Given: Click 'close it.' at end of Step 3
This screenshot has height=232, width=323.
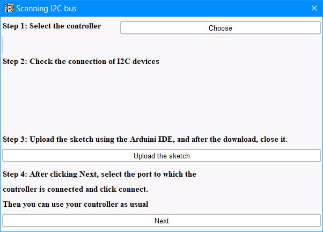Looking at the screenshot, I should coord(274,139).
